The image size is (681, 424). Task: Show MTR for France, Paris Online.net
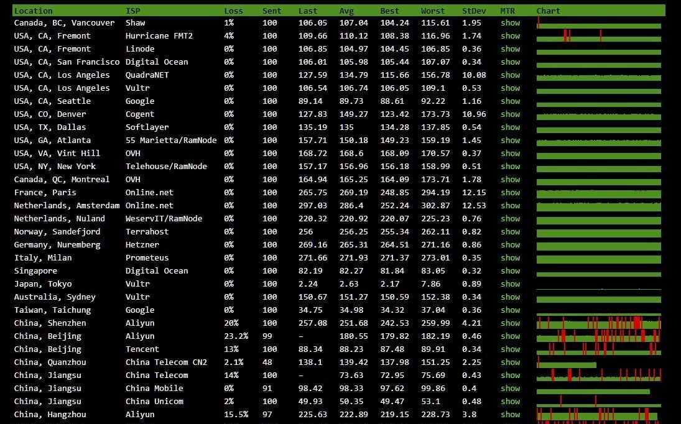pos(511,192)
